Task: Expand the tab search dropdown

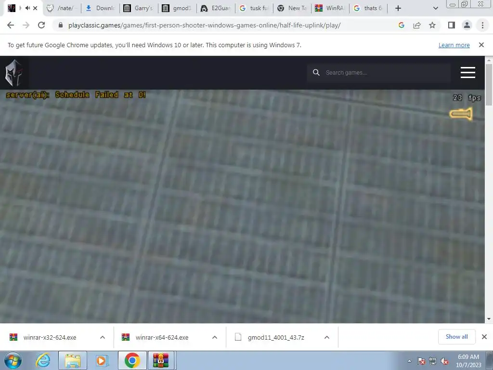Action: pyautogui.click(x=435, y=8)
